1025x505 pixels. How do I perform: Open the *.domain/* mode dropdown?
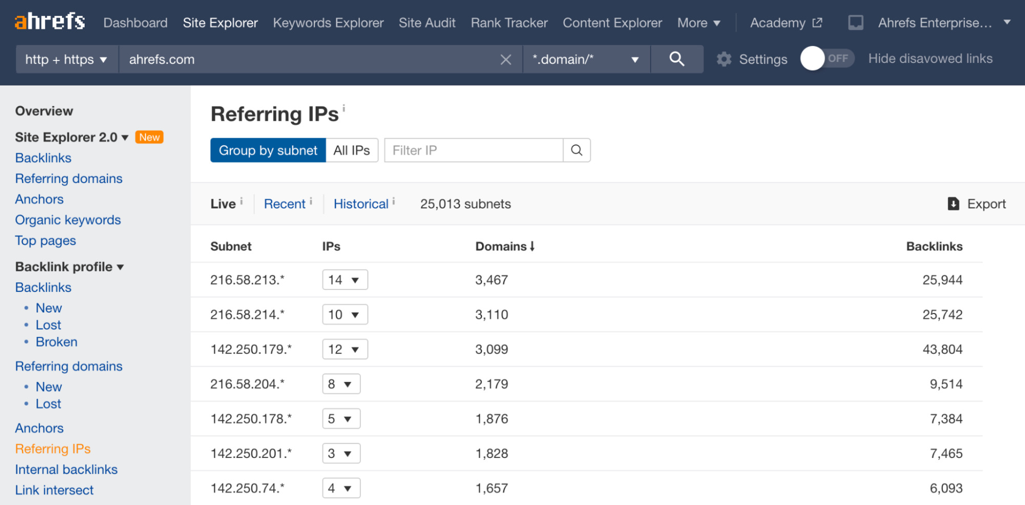[x=586, y=59]
